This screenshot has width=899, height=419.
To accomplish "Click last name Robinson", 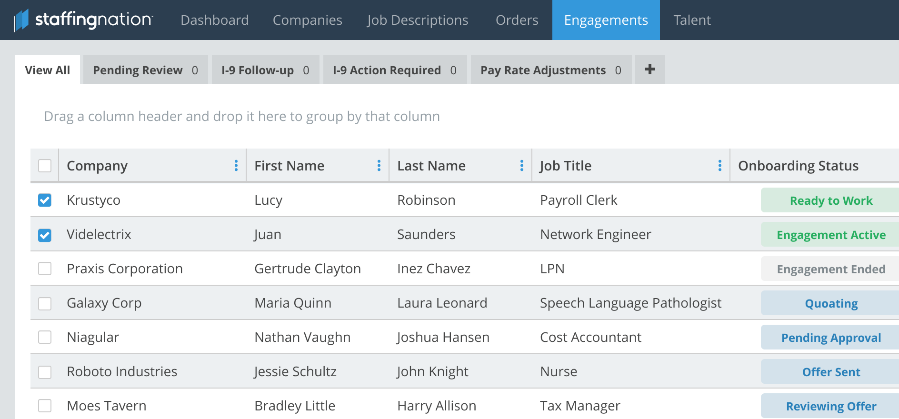I will click(426, 200).
